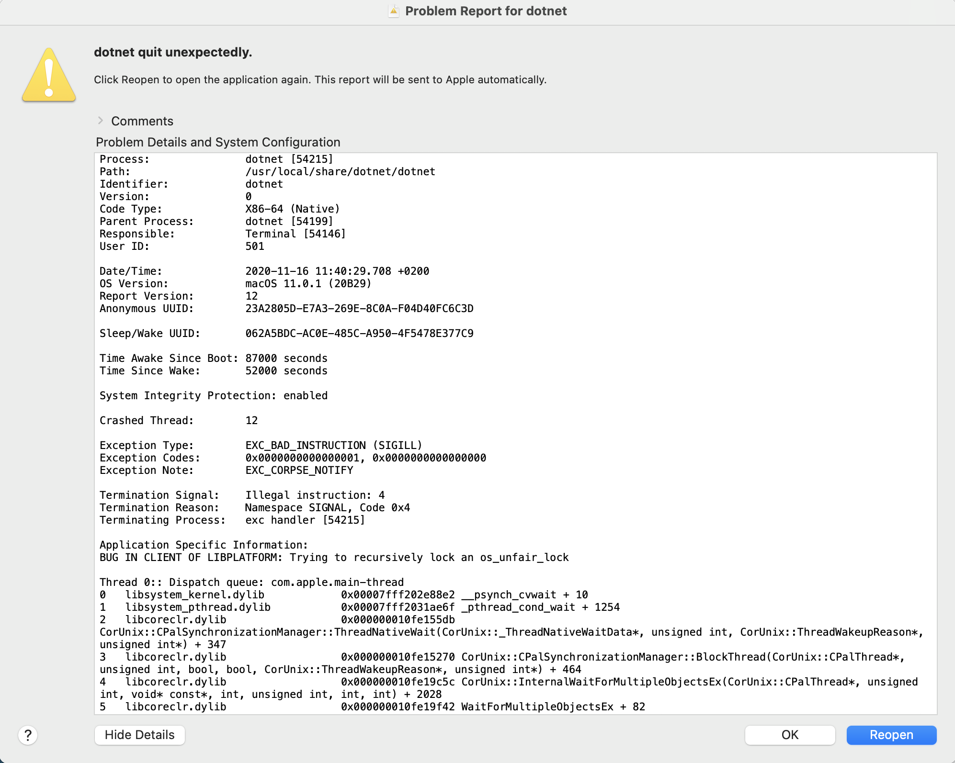Click the small warning icon in the title bar
This screenshot has height=763, width=955.
(x=394, y=11)
